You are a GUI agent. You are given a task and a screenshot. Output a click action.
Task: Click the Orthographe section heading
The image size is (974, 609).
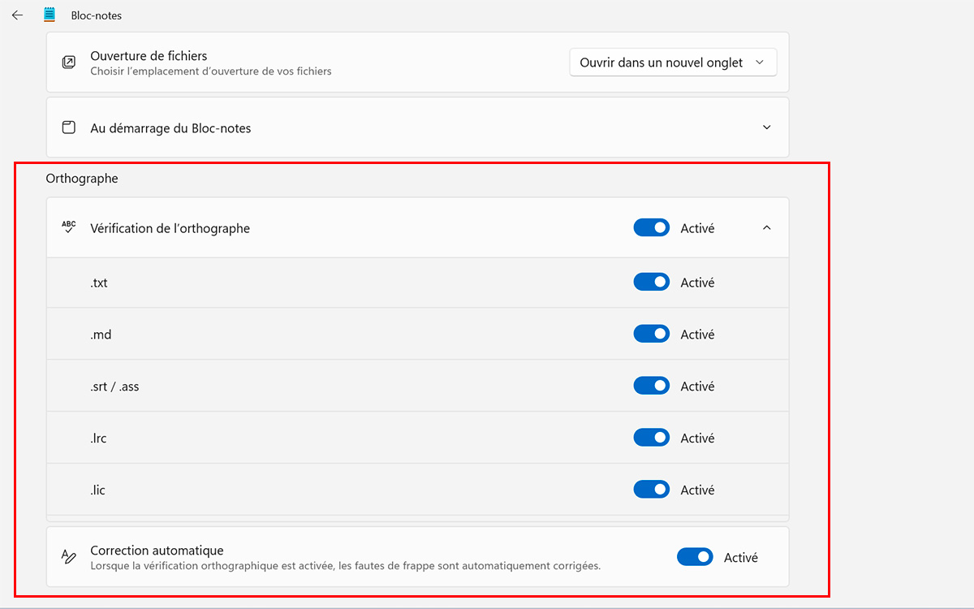(82, 179)
